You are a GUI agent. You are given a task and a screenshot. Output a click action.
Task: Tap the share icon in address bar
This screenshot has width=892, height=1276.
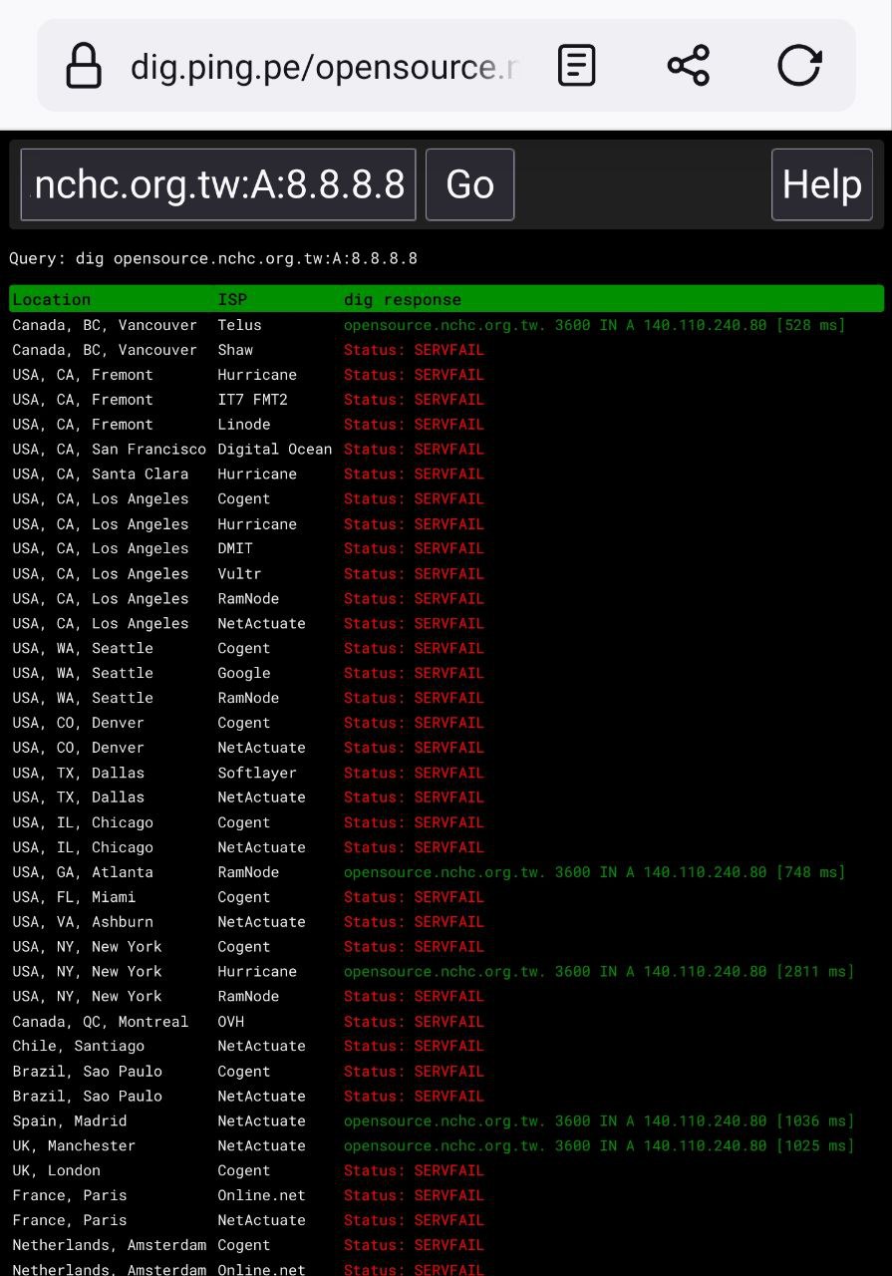(x=688, y=66)
